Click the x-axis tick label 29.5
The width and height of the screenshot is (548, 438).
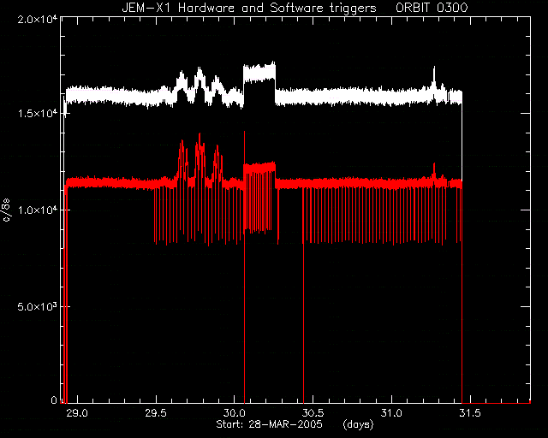pos(156,413)
